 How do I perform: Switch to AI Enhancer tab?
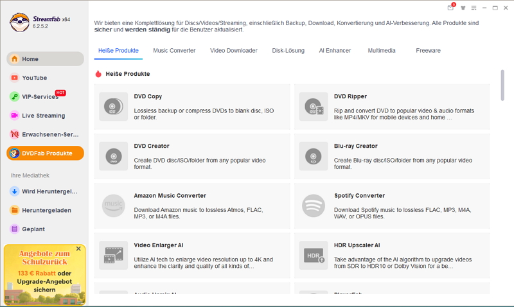pyautogui.click(x=335, y=51)
